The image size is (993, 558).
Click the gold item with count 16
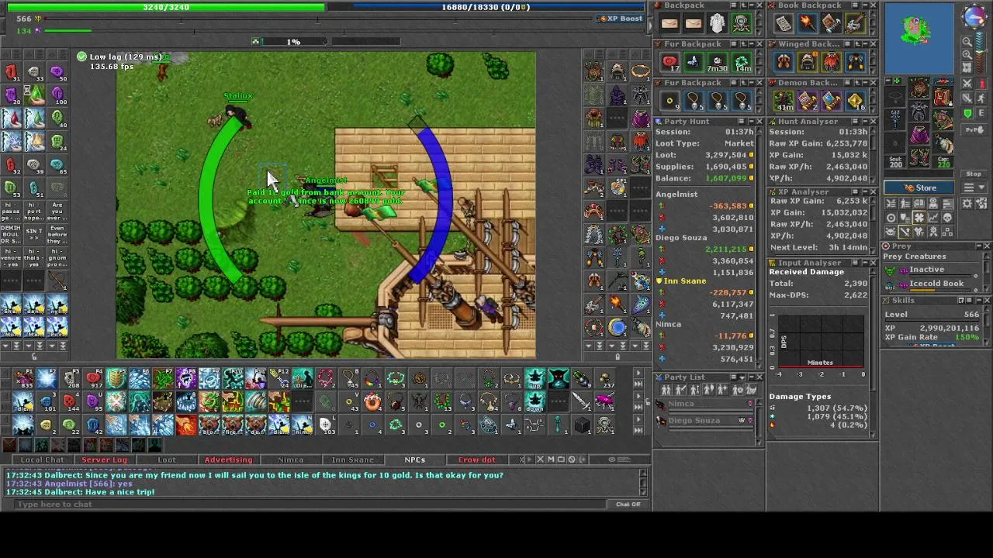point(855,101)
